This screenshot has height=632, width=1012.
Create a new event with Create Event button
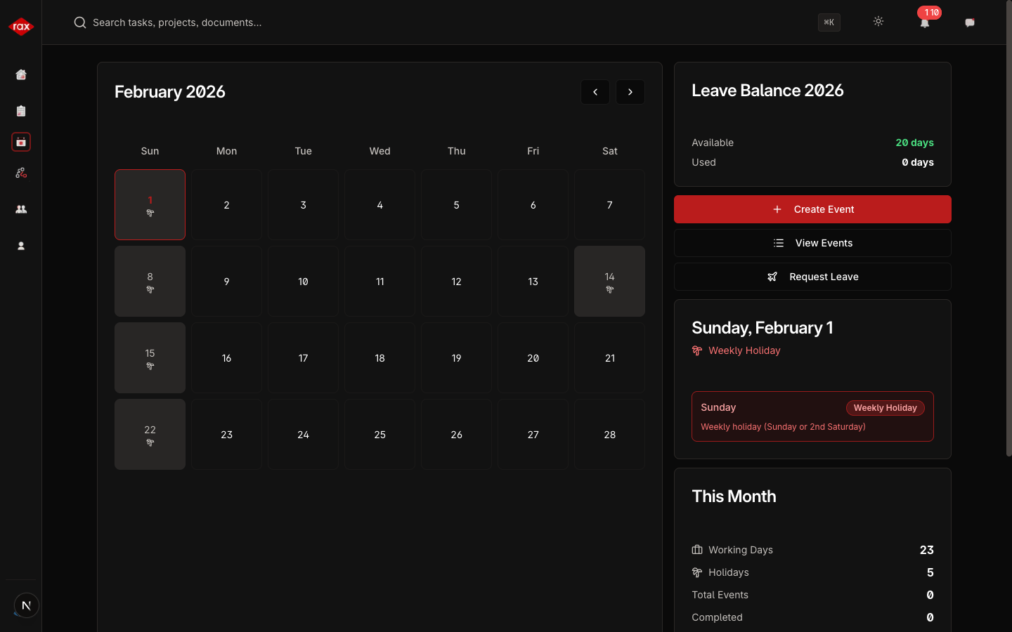click(x=812, y=209)
